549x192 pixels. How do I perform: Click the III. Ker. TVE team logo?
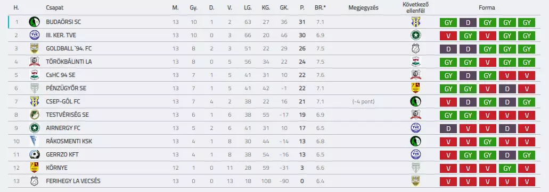[34, 35]
